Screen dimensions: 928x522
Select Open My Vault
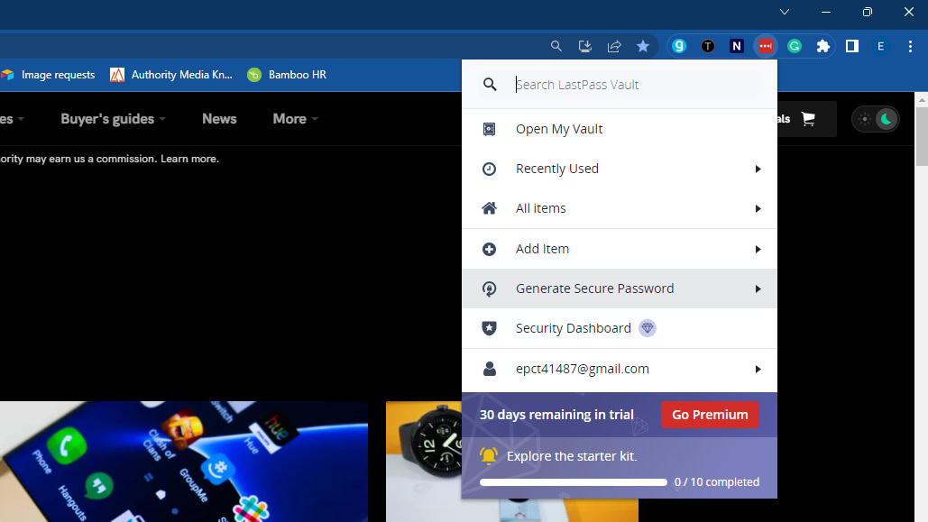(x=559, y=129)
